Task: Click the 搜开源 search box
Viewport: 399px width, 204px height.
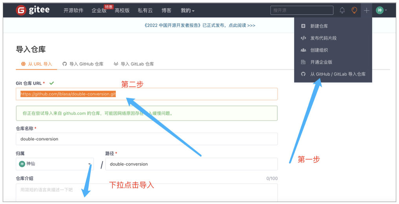Action: (302, 10)
